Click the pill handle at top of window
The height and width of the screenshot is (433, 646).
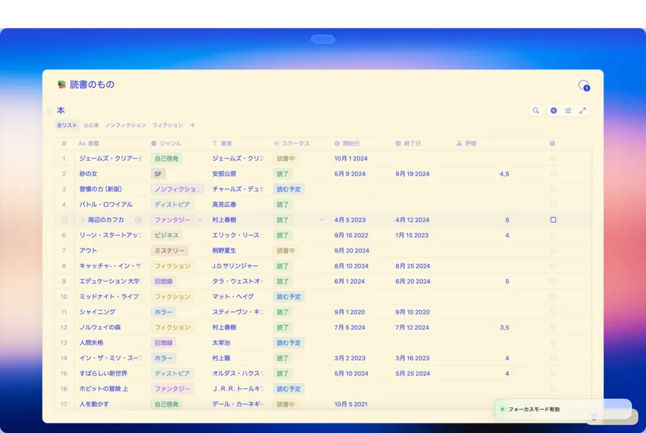click(323, 39)
